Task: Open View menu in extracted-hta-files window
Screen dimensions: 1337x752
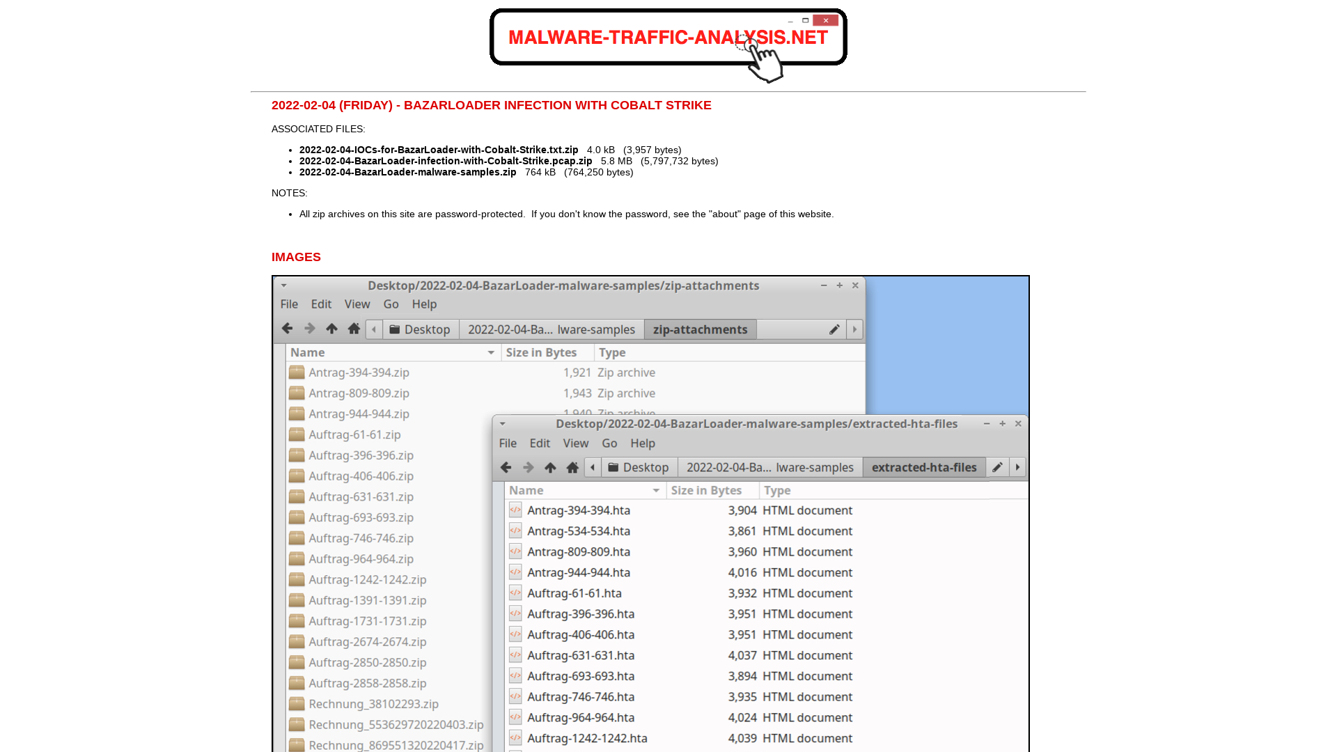Action: point(576,444)
